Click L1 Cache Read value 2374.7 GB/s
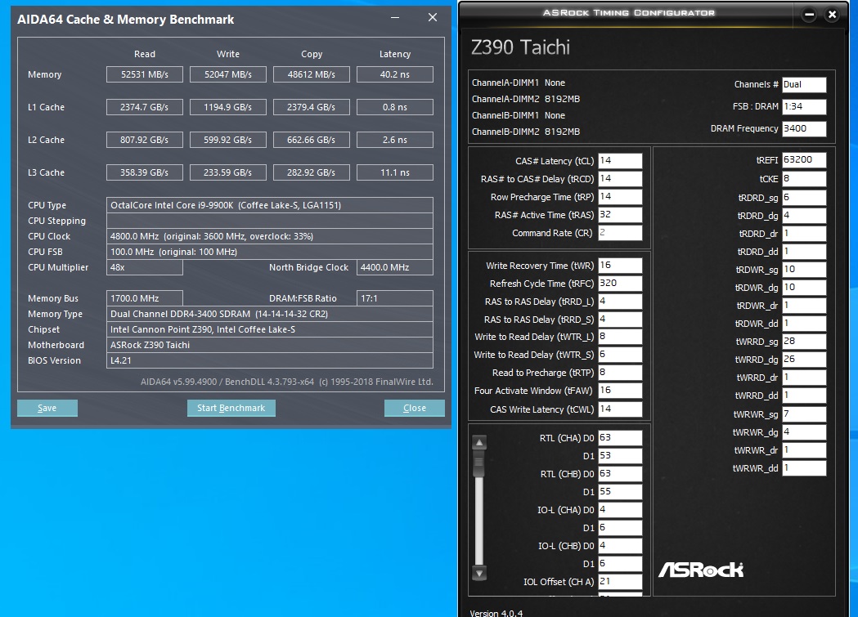Screen dimensions: 858x617 (145, 107)
